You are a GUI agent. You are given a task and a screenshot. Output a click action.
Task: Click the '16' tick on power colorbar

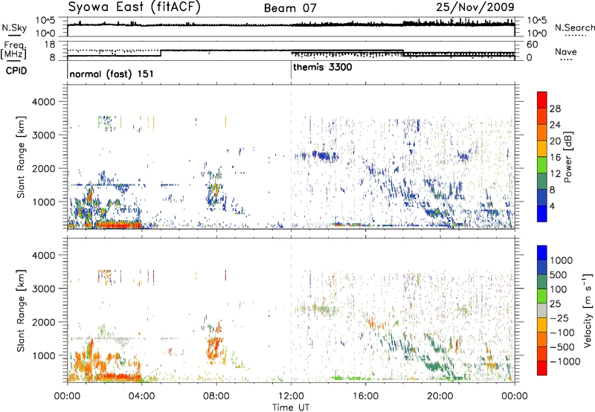point(555,157)
